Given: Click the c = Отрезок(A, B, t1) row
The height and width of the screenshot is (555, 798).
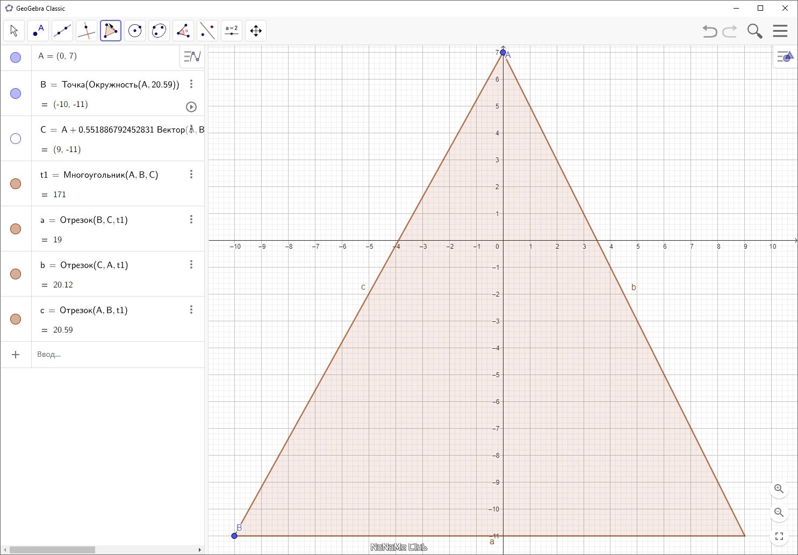Looking at the screenshot, I should coord(102,319).
